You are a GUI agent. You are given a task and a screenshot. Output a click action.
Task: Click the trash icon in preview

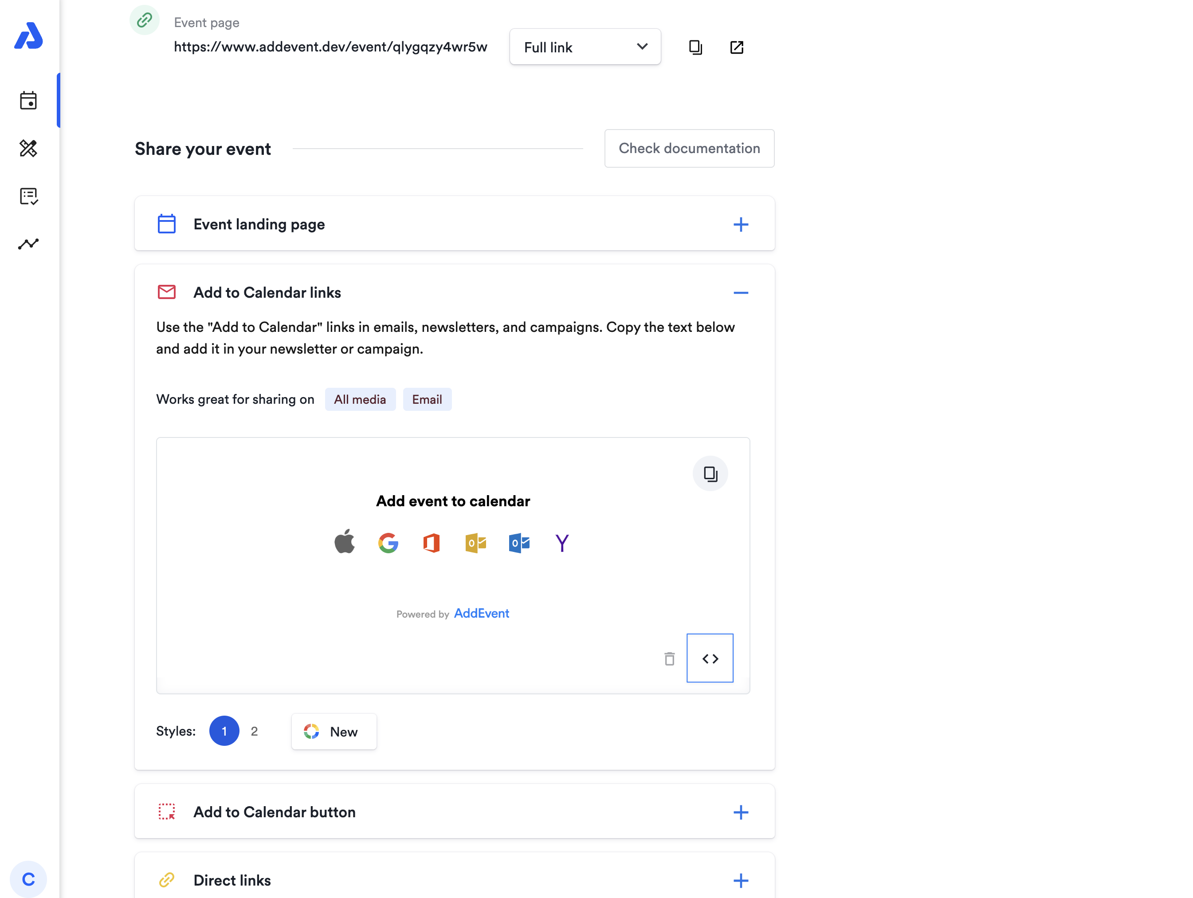[669, 658]
